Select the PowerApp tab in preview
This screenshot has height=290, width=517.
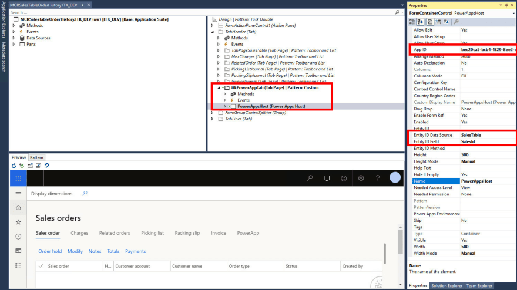248,233
